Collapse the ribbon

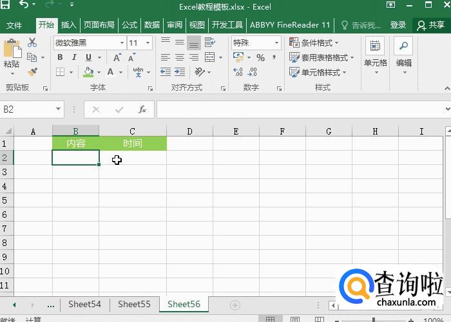point(447,89)
